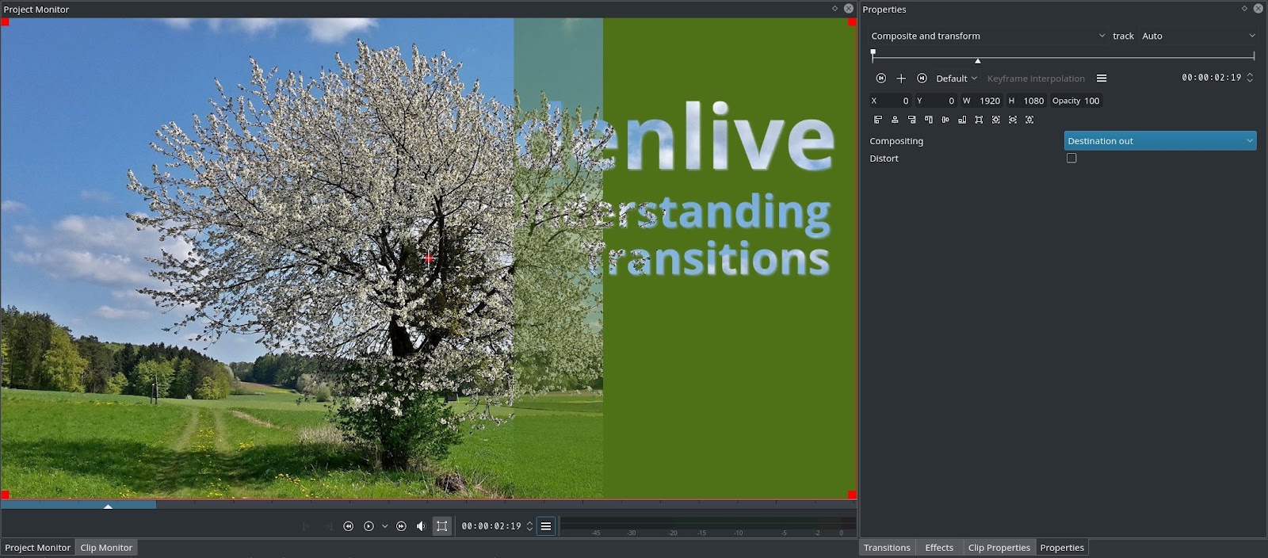Align the frame to the top

(x=929, y=120)
